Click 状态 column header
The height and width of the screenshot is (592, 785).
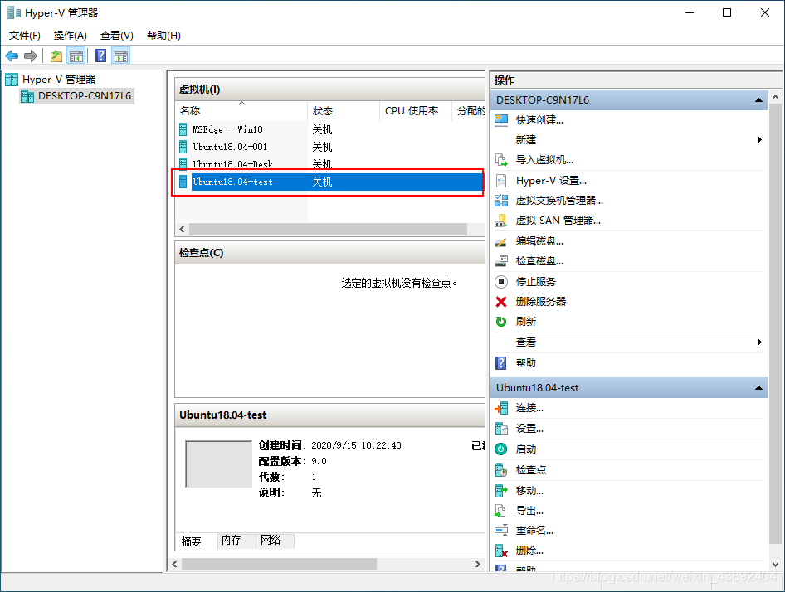pos(344,111)
